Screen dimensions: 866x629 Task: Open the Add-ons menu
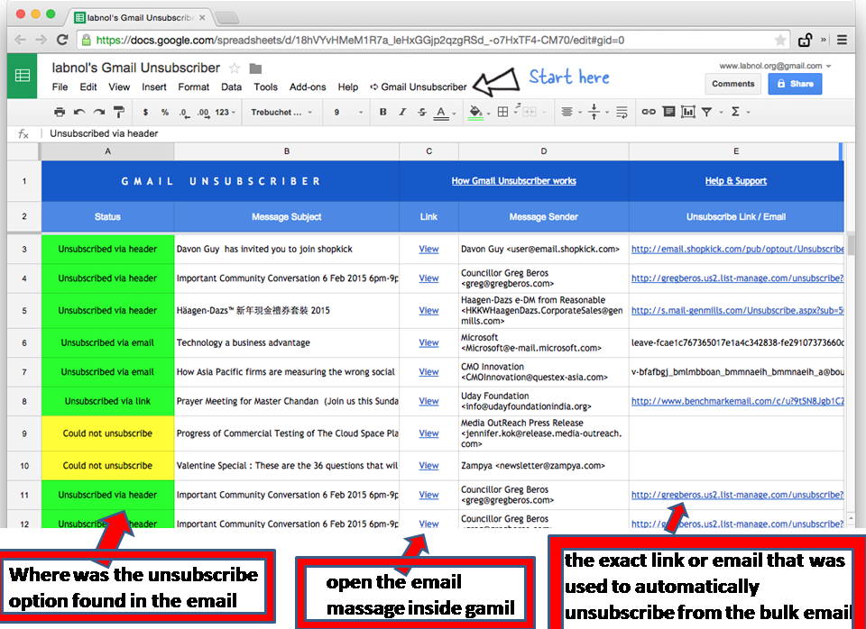(308, 87)
